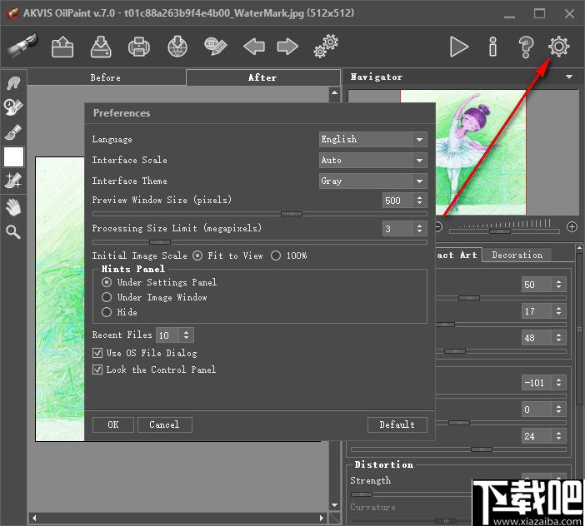This screenshot has width=585, height=526.
Task: Click image window scroll up arrow
Action: [335, 92]
